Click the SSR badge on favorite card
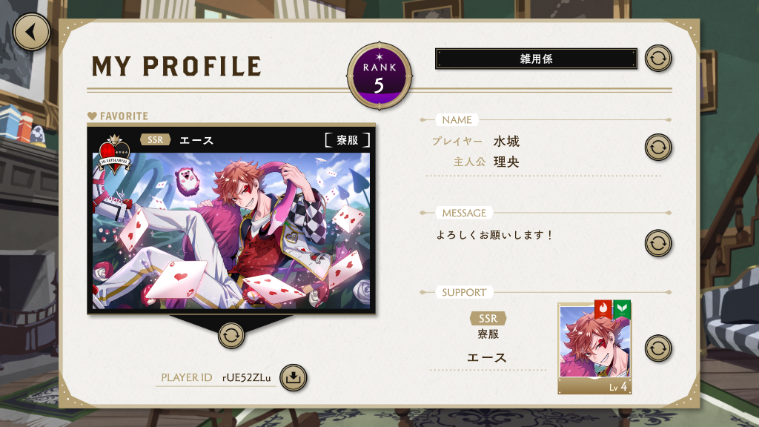The width and height of the screenshot is (759, 427). [x=156, y=140]
